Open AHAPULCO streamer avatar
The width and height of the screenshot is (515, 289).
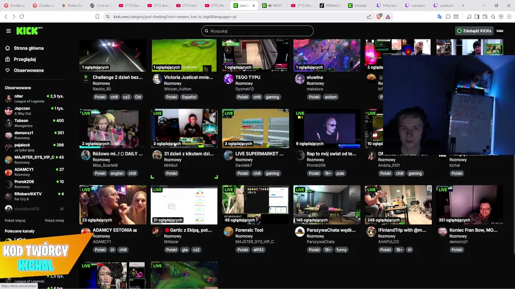371,232
